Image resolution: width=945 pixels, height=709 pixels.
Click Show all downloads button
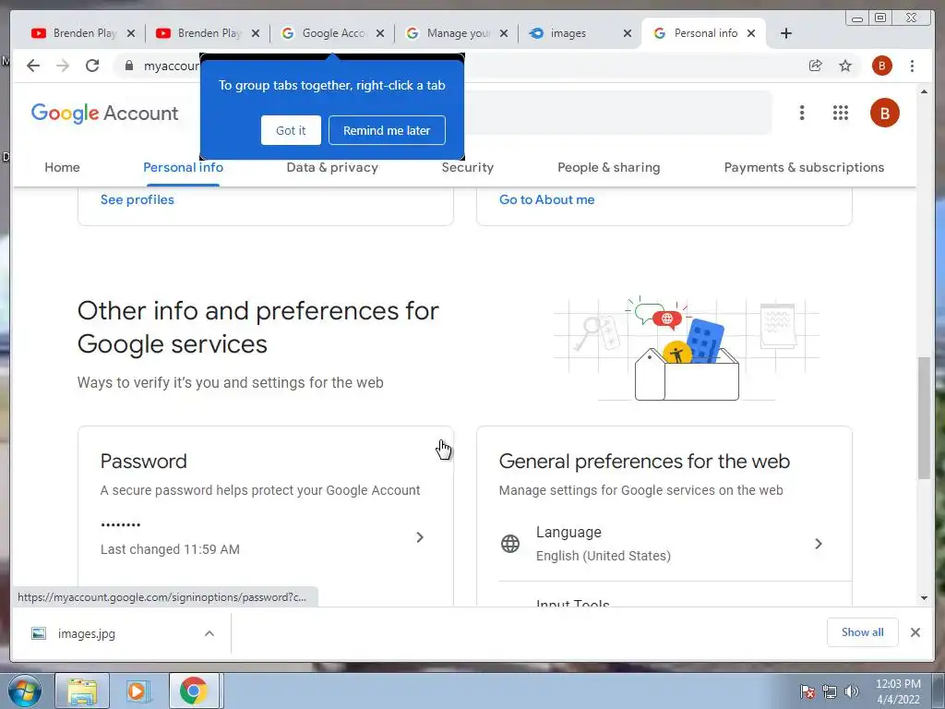[863, 632]
